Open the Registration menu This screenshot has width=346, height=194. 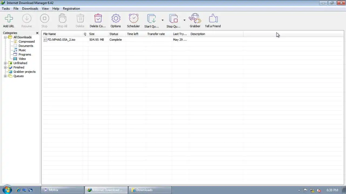click(71, 9)
